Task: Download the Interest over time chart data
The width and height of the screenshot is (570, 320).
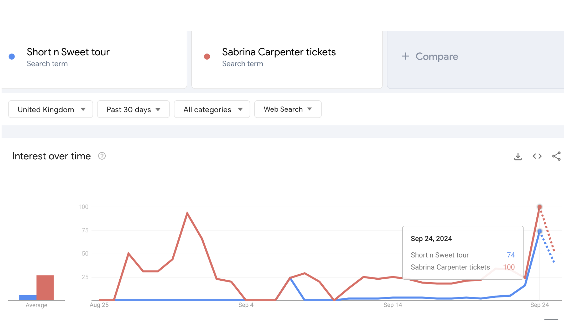Action: click(518, 156)
